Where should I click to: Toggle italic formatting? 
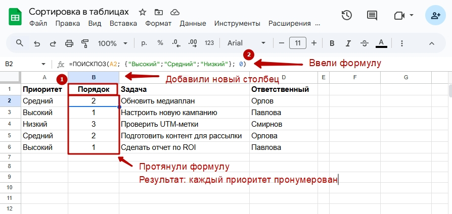tap(349, 43)
